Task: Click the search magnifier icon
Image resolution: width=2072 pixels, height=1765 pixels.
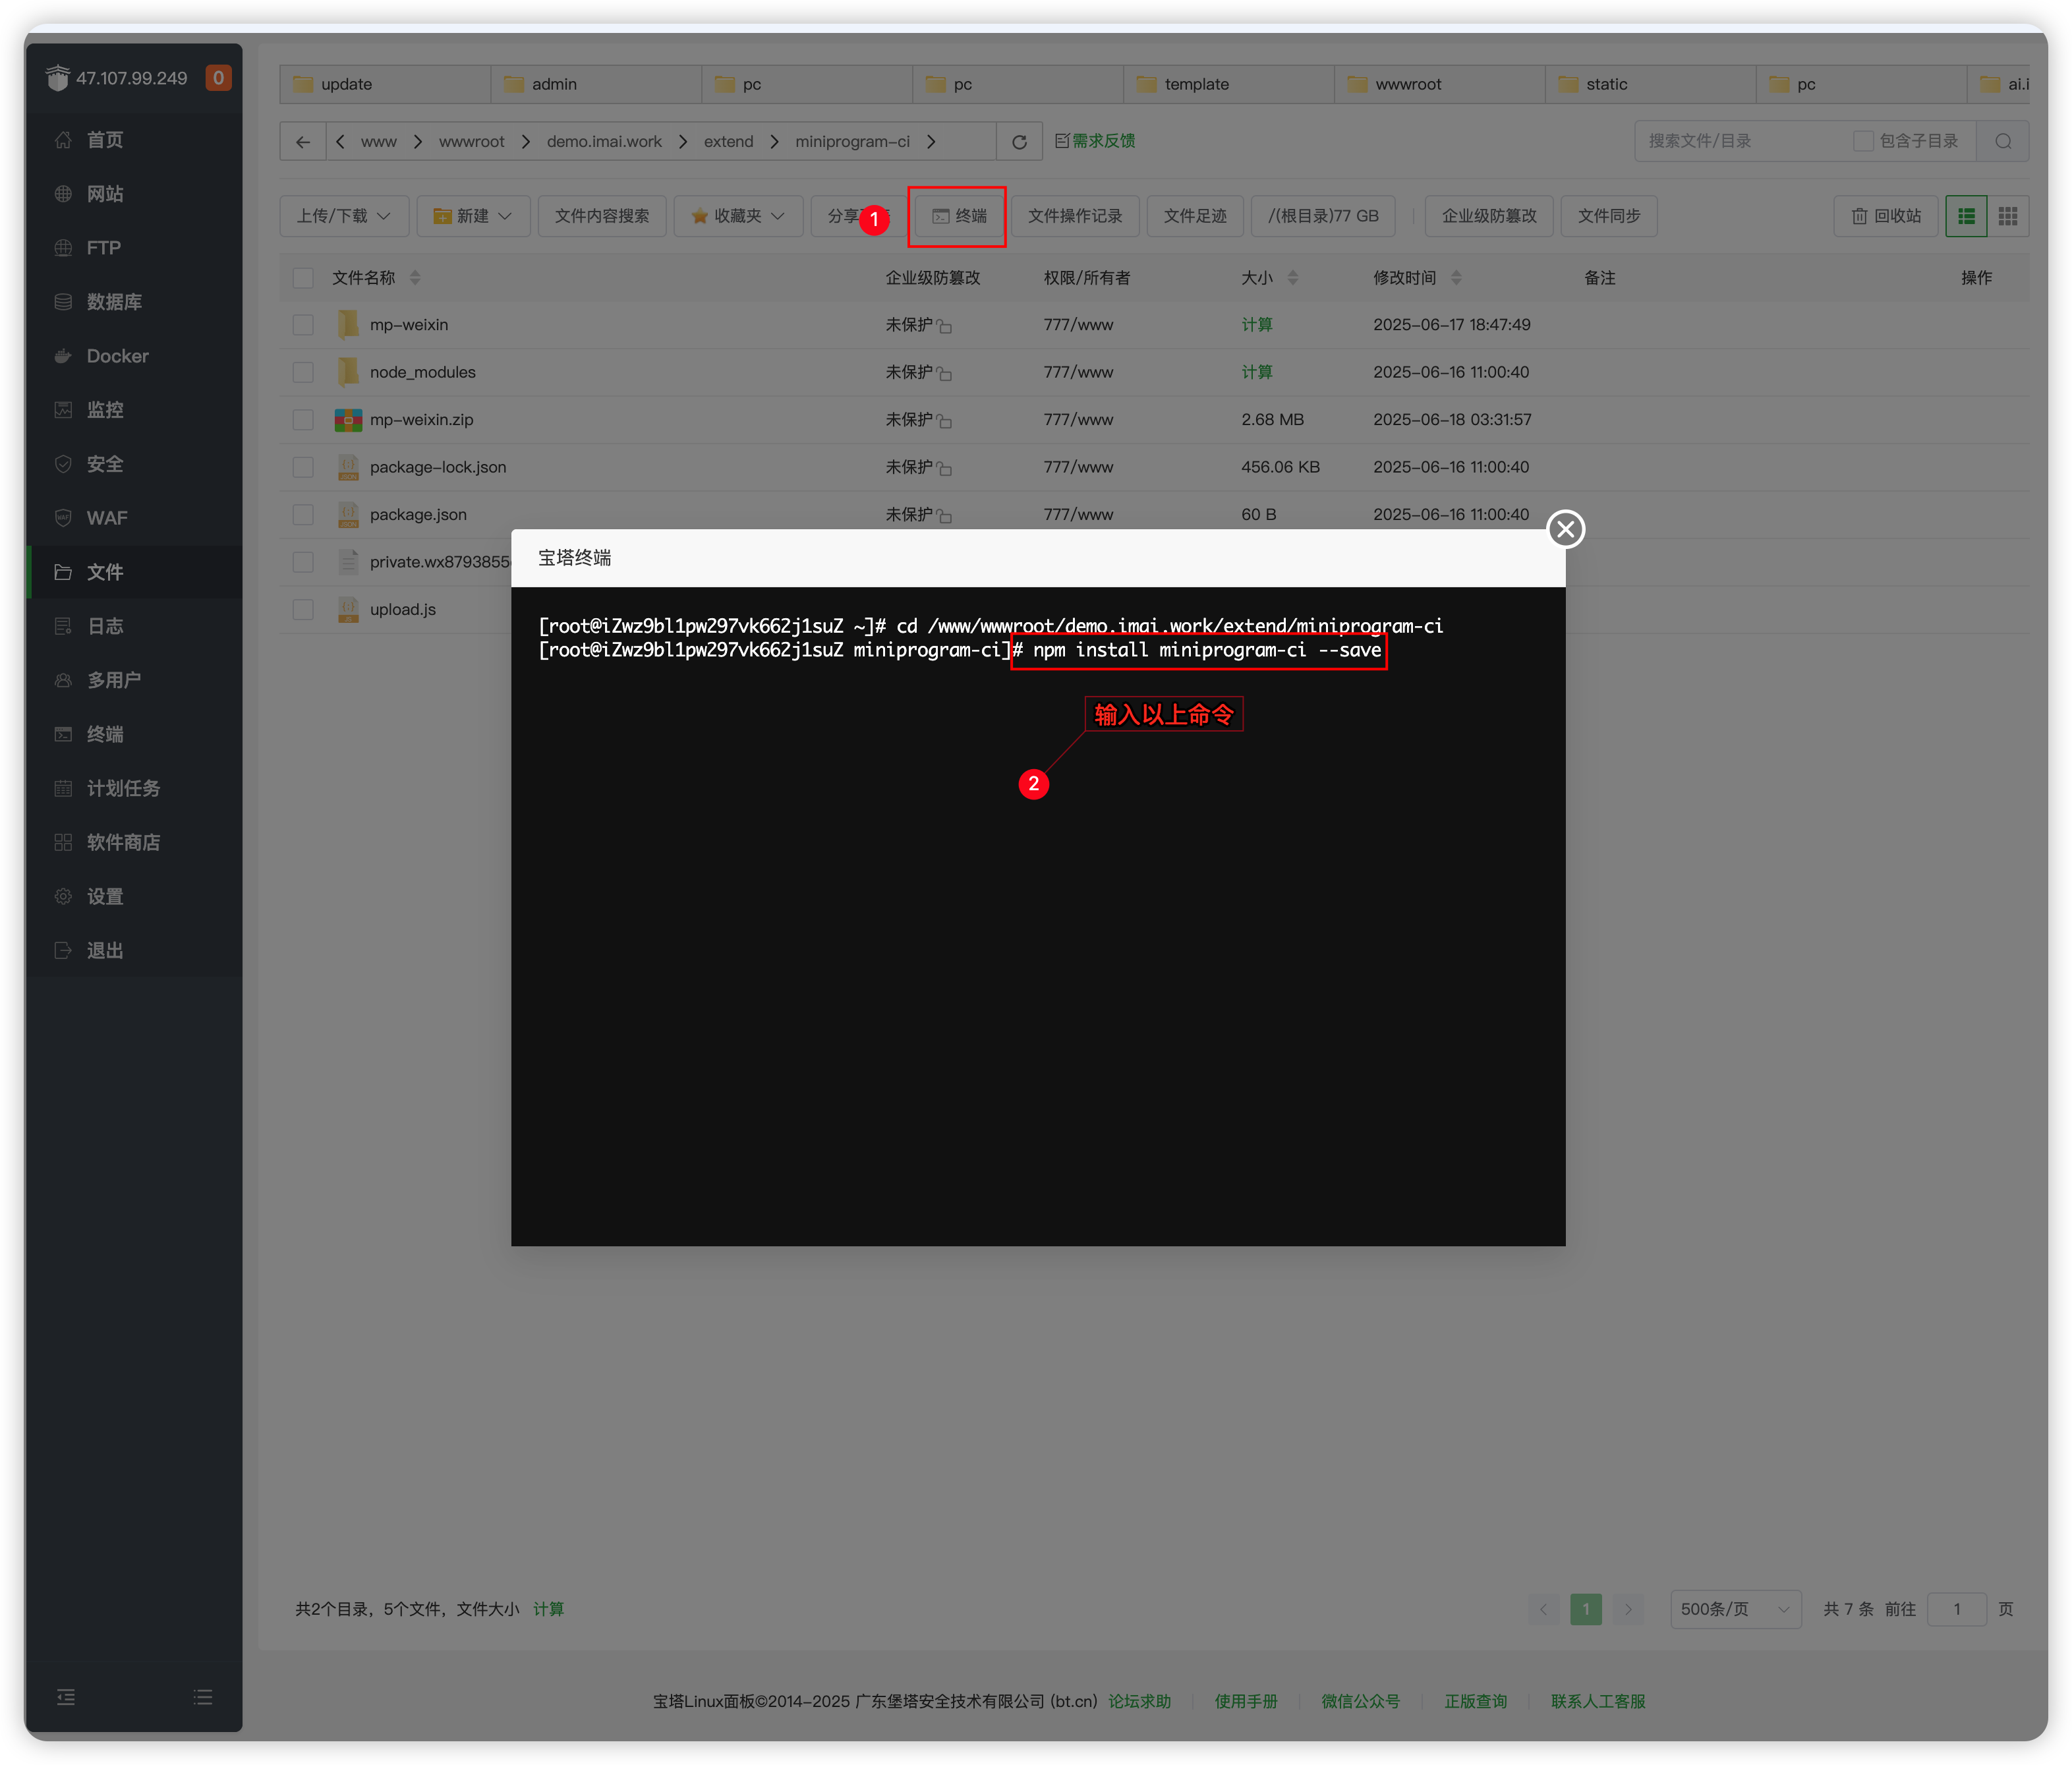Action: point(2003,142)
